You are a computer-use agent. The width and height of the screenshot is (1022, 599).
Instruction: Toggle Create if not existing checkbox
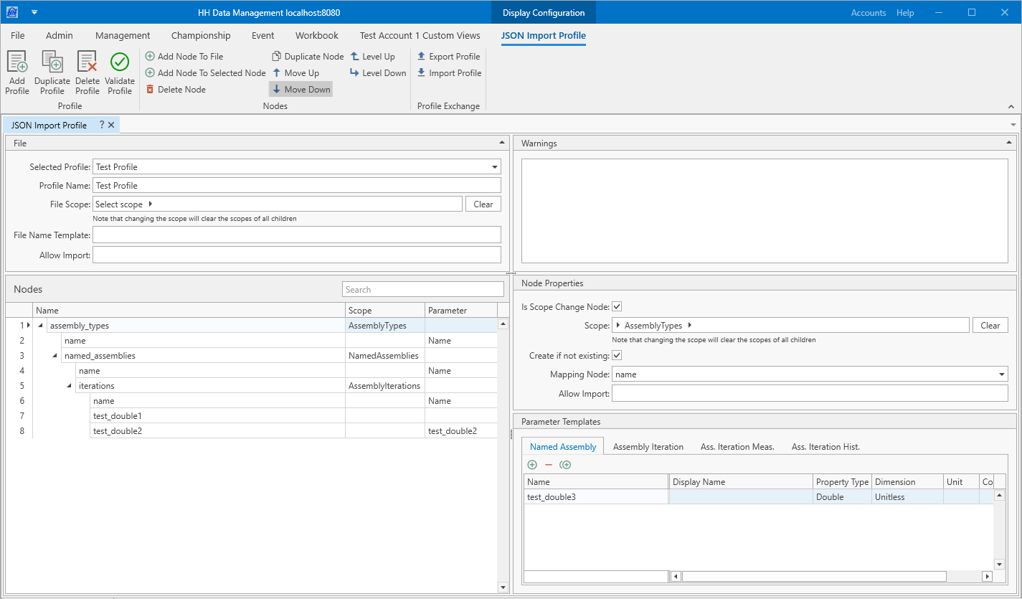tap(617, 356)
